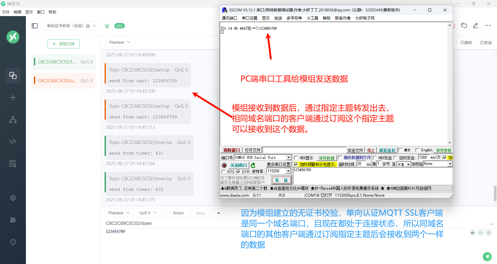This screenshot has height=264, width=497.
Task: Click the Meta button in the publish bar
Action: (x=200, y=213)
